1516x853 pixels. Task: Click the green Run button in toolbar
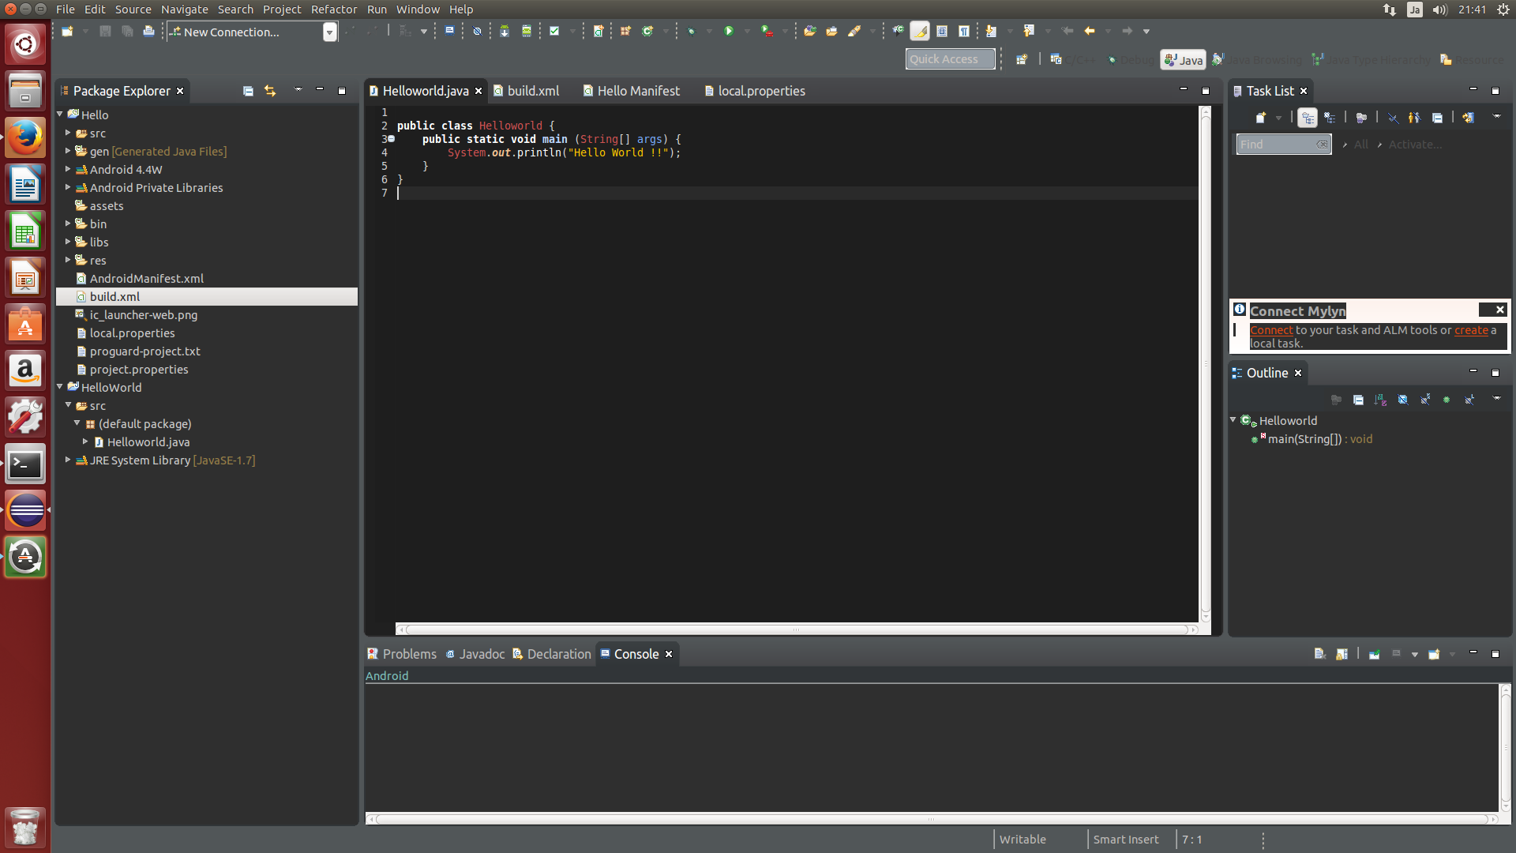729,31
